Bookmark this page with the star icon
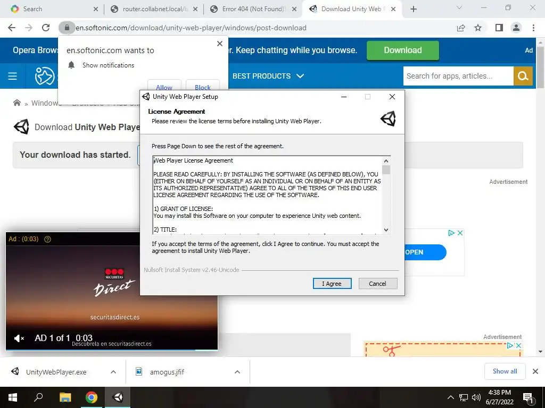The height and width of the screenshot is (408, 545). pyautogui.click(x=478, y=28)
